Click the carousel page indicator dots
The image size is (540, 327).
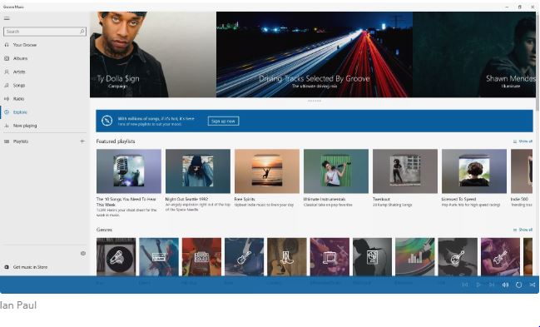coord(314,101)
